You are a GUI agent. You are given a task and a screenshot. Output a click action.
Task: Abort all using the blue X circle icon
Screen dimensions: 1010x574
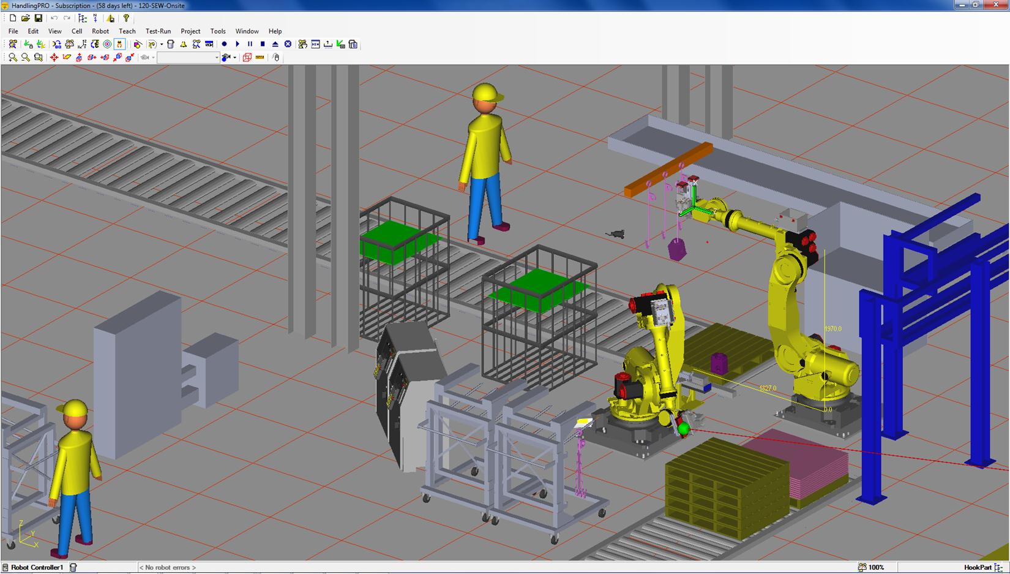coord(288,44)
